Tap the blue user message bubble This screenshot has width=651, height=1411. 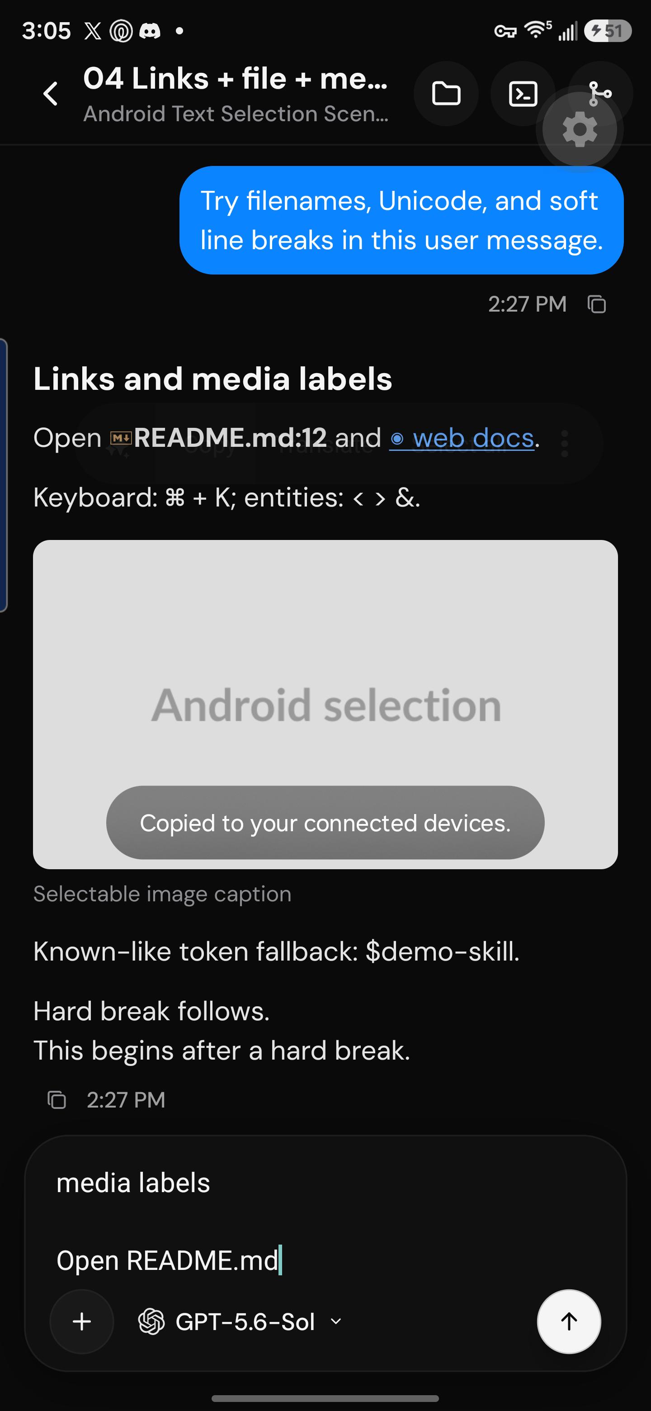(x=401, y=220)
